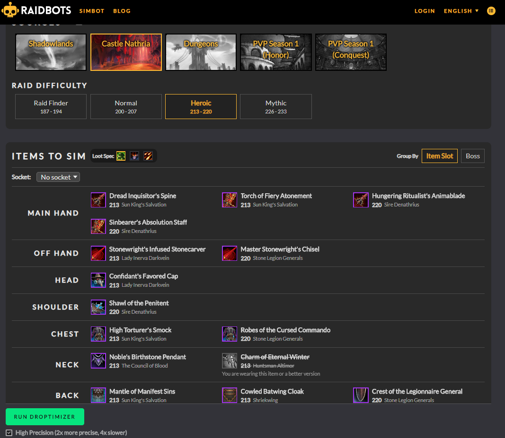
Task: Click Stonewright's Infused Stonecarver name
Action: click(x=157, y=249)
